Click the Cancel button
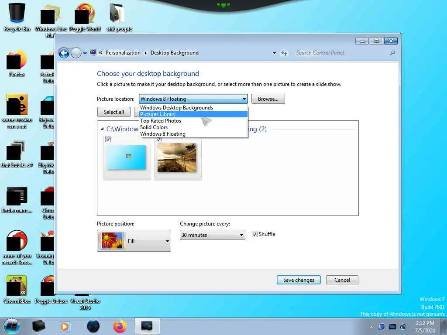Viewport: 447px width, 335px height. pos(342,280)
